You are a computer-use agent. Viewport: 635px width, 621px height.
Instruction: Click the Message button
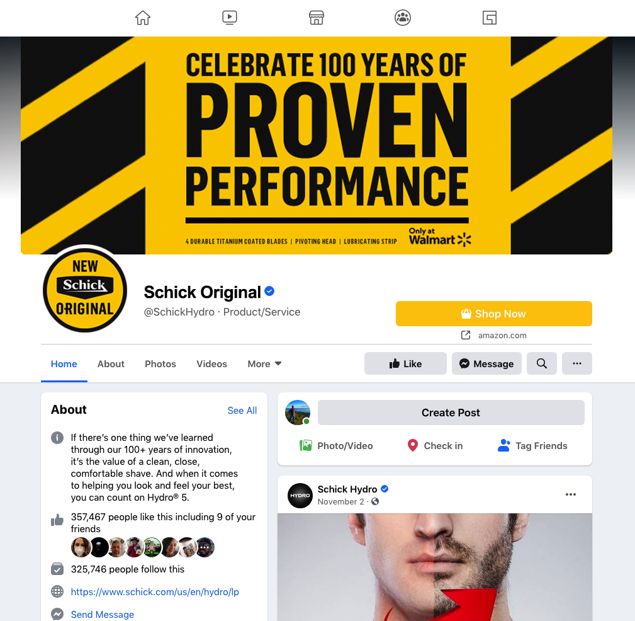pos(486,363)
